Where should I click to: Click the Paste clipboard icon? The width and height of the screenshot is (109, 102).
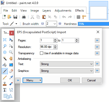pyautogui.click(x=44, y=17)
